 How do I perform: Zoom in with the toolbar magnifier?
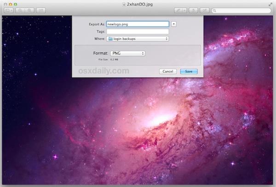(29, 11)
